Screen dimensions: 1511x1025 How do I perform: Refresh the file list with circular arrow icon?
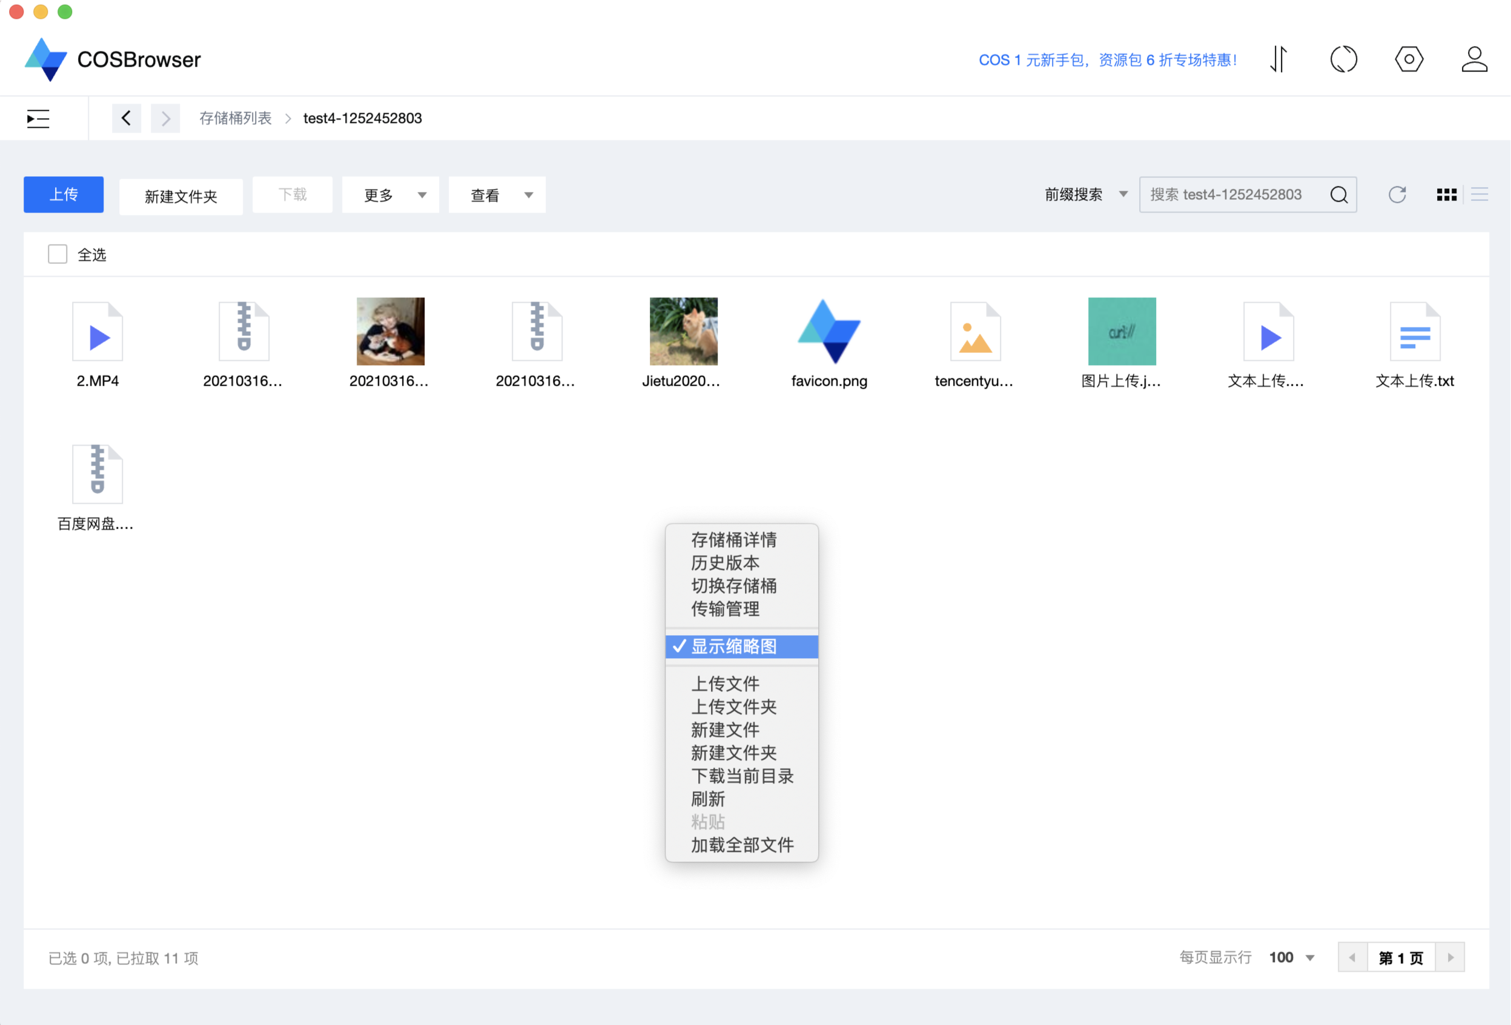[1398, 194]
